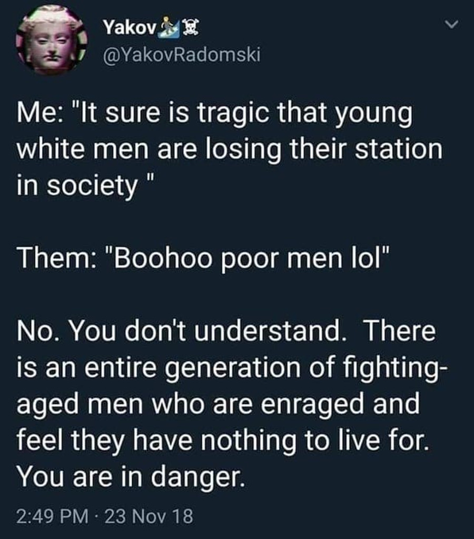
Task: Open the Yakov display name
Action: tap(130, 27)
